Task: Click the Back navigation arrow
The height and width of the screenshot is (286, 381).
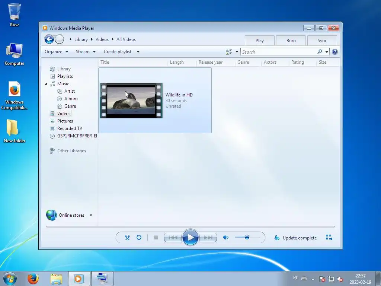Action: [49, 39]
